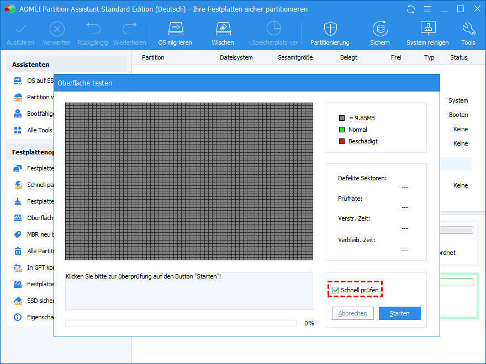486x364 pixels.
Task: Click the Alle Tools grid icon
Action: [x=18, y=130]
